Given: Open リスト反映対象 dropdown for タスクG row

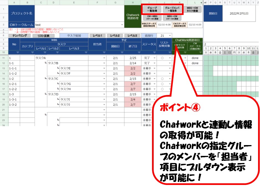Looking at the screenshot, I should tap(170, 84).
